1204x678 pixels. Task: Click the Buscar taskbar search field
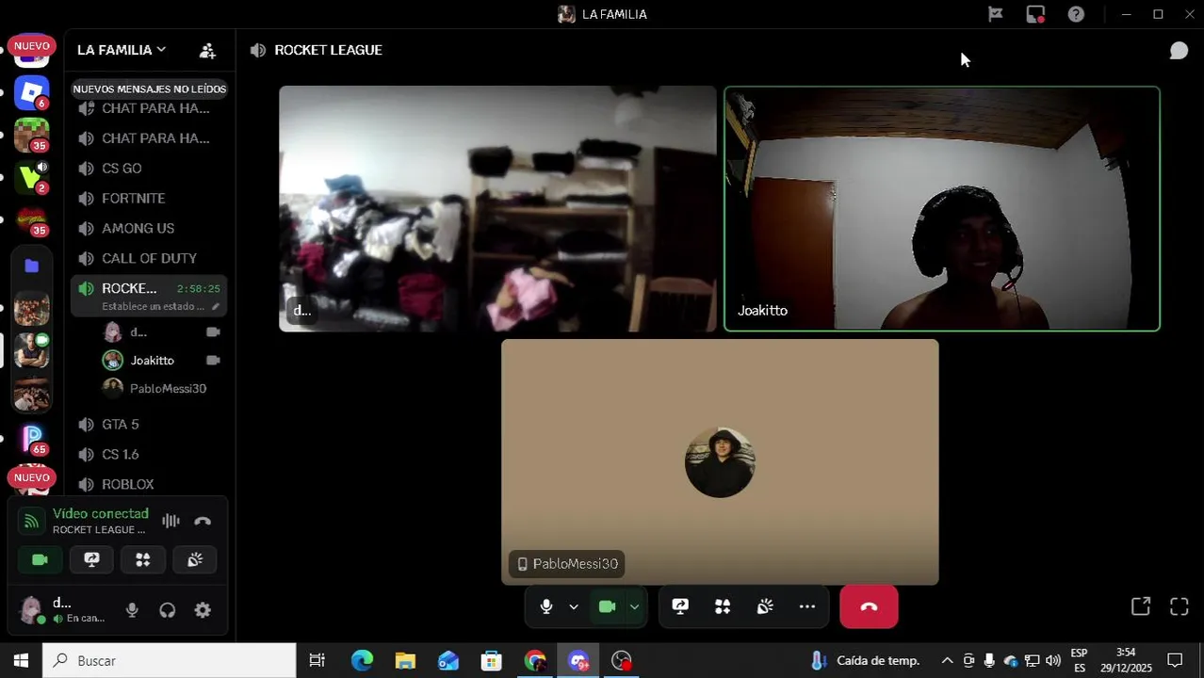click(170, 661)
